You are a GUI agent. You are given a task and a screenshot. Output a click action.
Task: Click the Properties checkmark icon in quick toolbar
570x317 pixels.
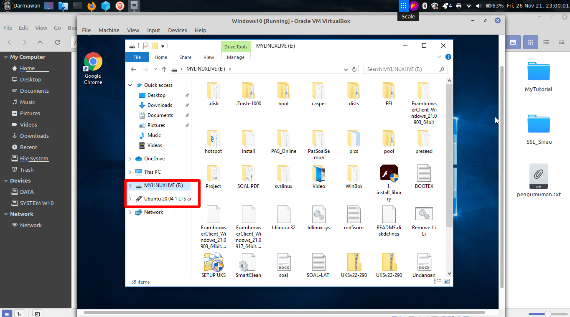146,46
